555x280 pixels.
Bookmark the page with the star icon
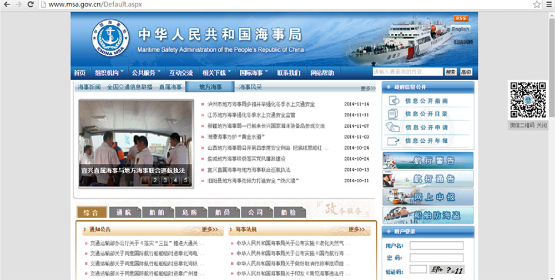coord(537,4)
